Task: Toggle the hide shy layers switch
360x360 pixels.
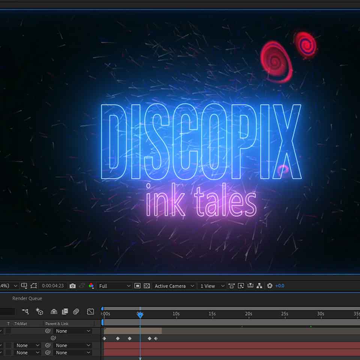Action: point(54,312)
